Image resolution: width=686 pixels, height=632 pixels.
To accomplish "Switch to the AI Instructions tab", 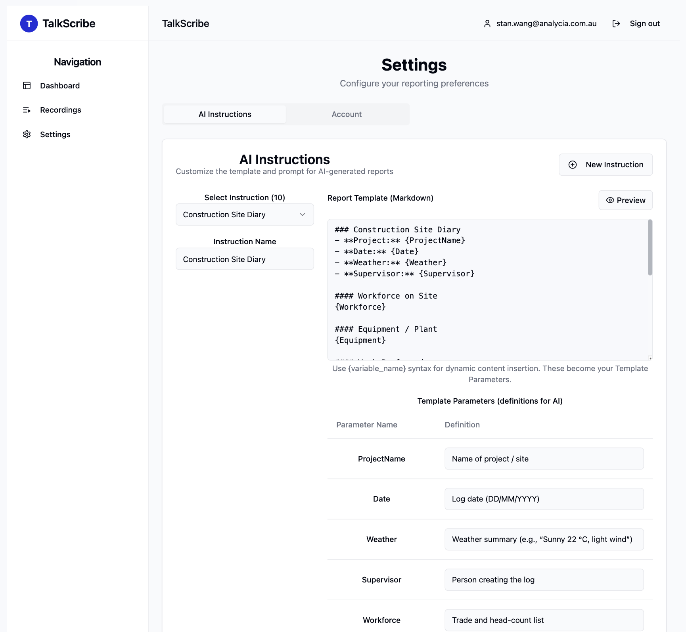I will click(225, 114).
